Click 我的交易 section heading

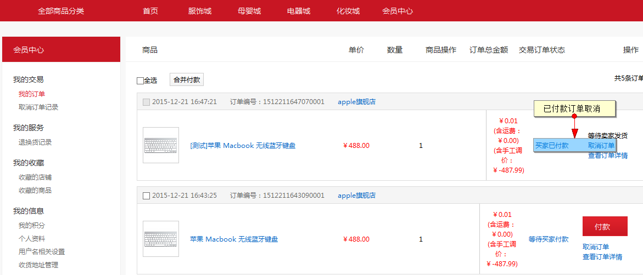(29, 79)
